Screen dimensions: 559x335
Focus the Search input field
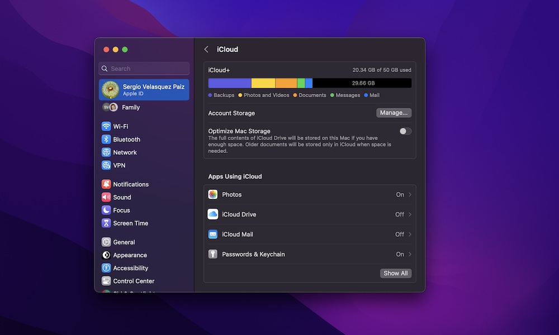144,68
